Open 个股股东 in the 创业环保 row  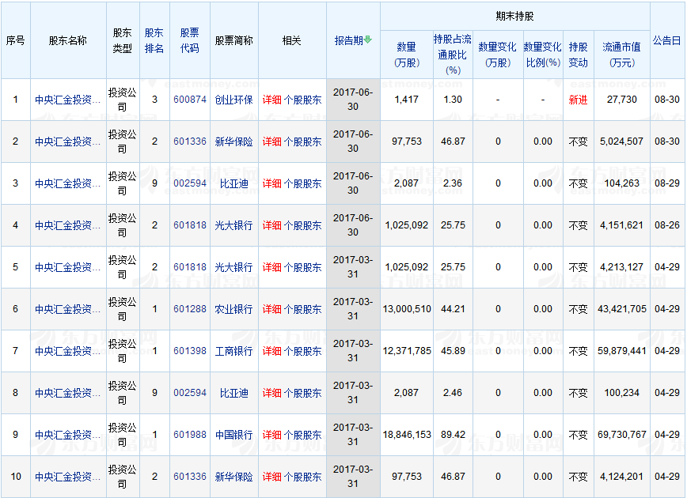(303, 100)
